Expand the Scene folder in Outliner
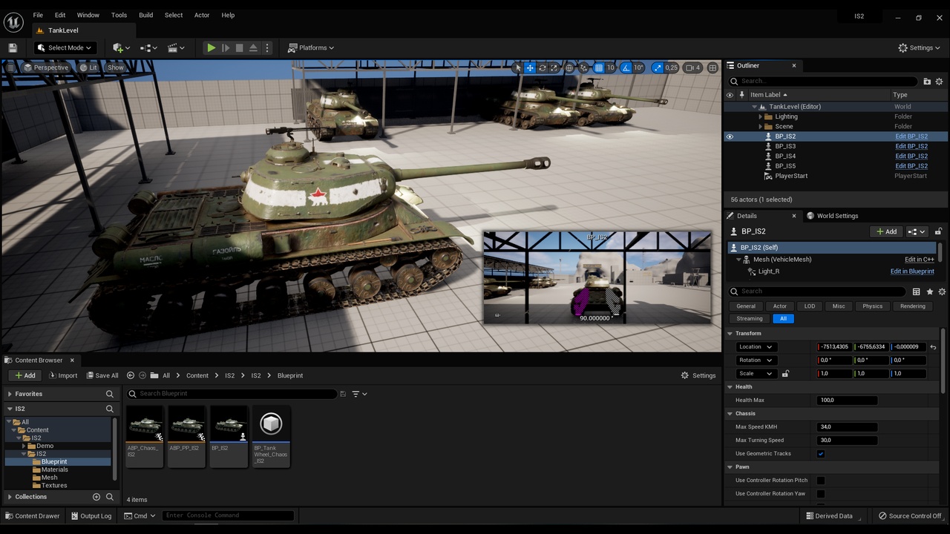 [x=761, y=126]
